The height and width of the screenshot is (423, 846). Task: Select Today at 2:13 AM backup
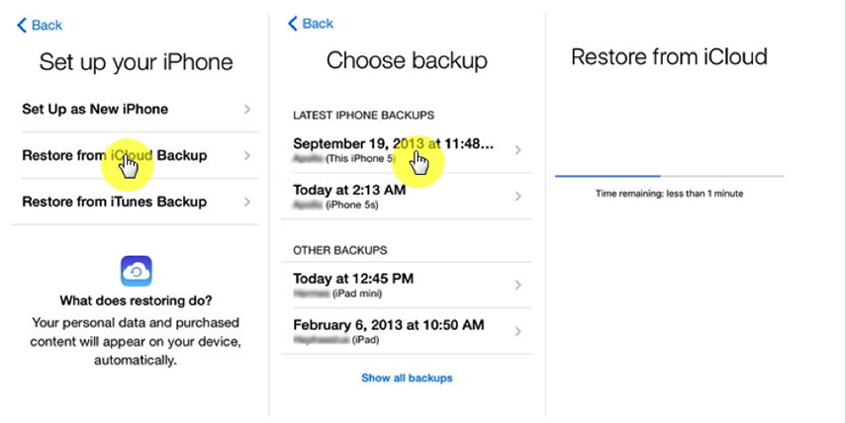coord(407,196)
